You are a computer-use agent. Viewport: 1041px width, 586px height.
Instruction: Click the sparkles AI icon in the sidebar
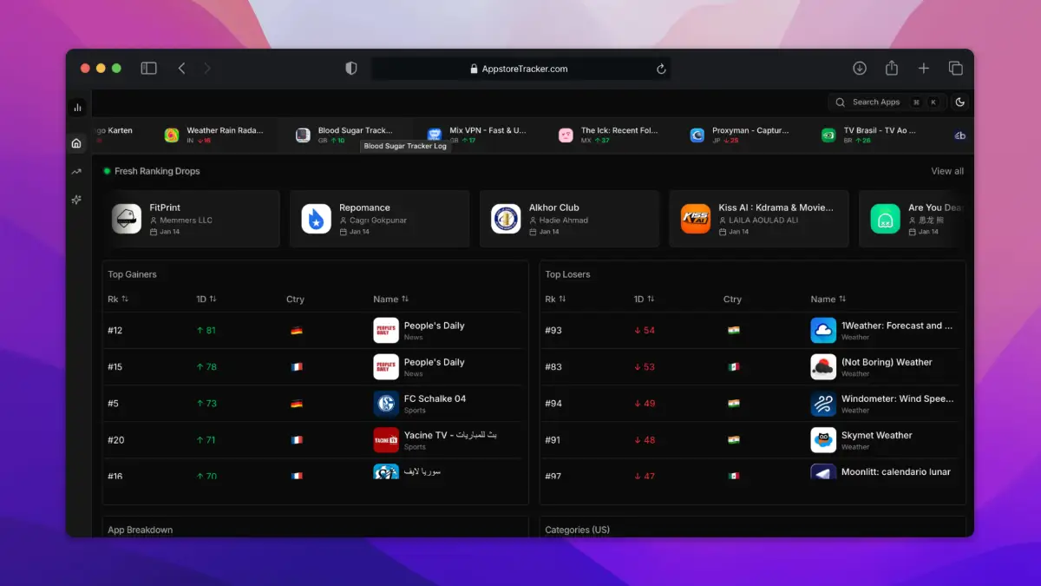pos(76,199)
